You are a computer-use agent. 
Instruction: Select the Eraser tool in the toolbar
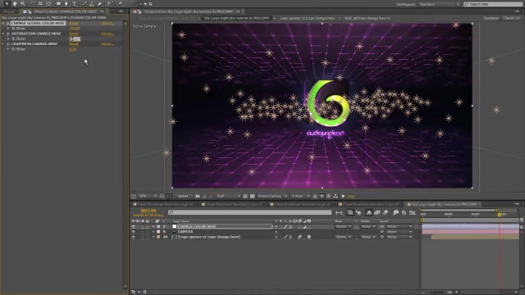coord(100,3)
